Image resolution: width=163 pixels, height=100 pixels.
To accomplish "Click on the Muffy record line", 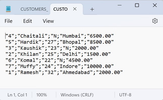I will click(60, 66).
